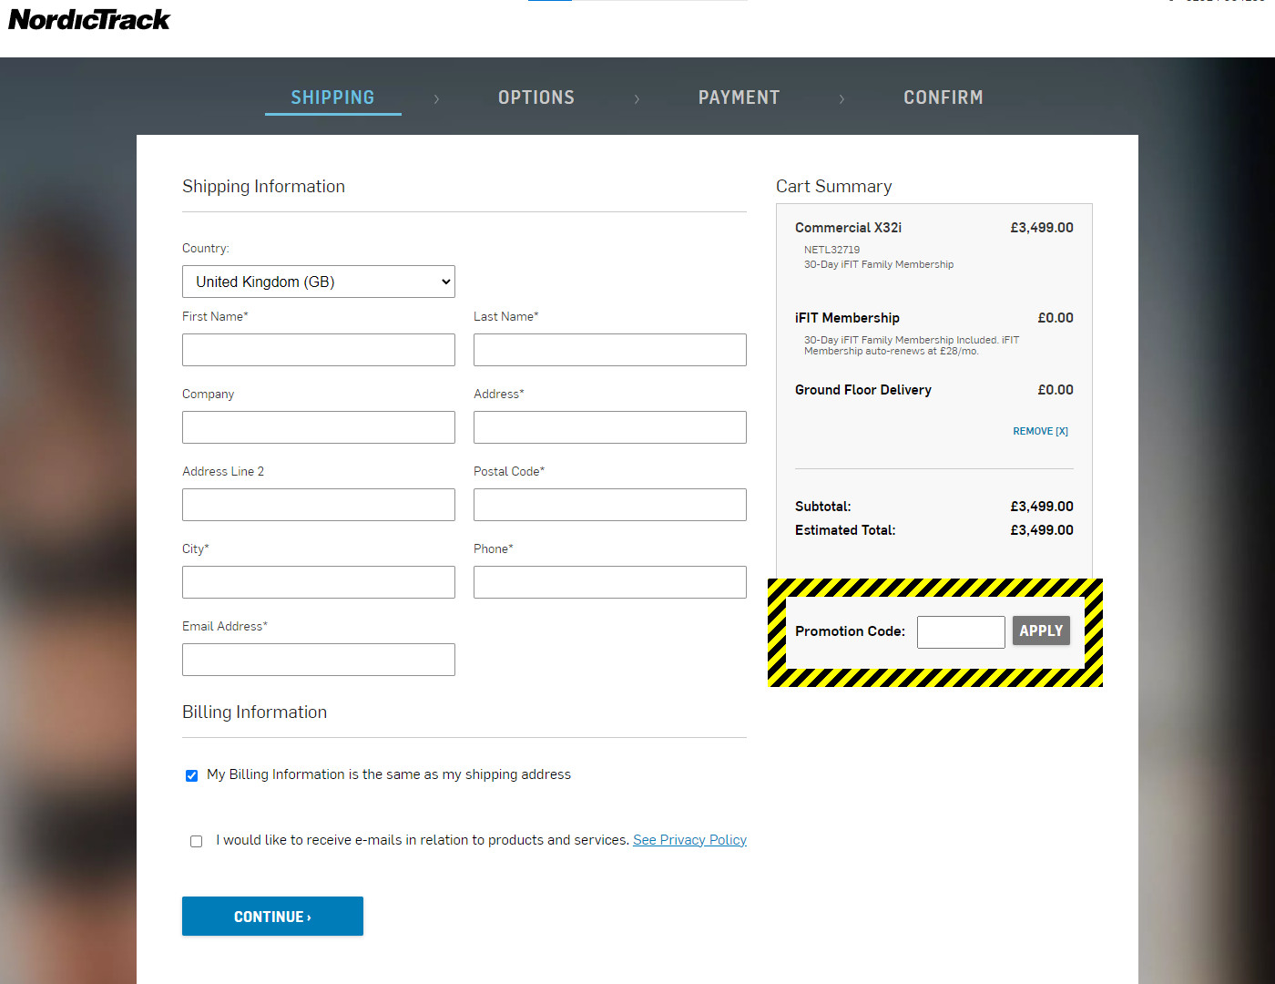Click the NETL32719 product code
The width and height of the screenshot is (1275, 984).
pos(831,250)
